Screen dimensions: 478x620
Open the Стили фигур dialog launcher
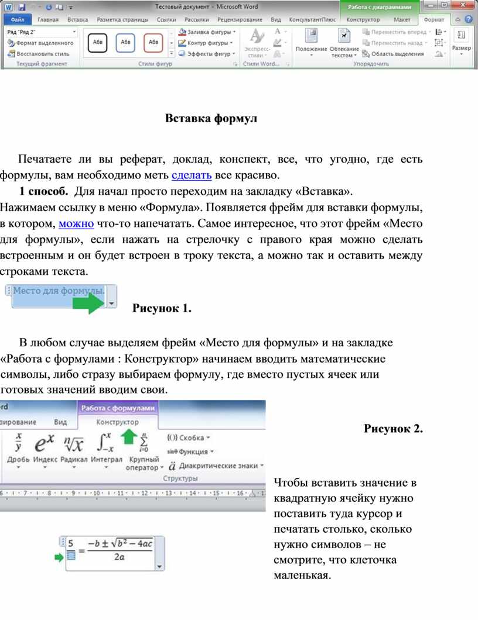235,64
